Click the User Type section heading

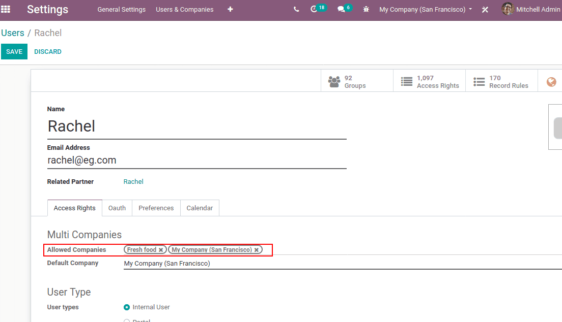[x=69, y=292]
